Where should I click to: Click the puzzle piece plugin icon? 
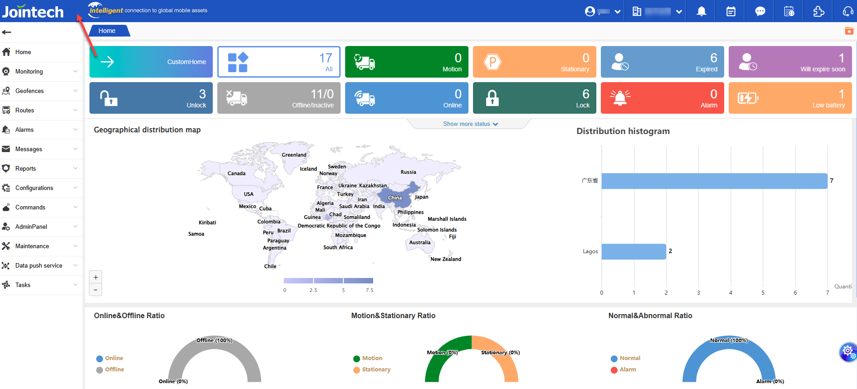click(x=818, y=11)
